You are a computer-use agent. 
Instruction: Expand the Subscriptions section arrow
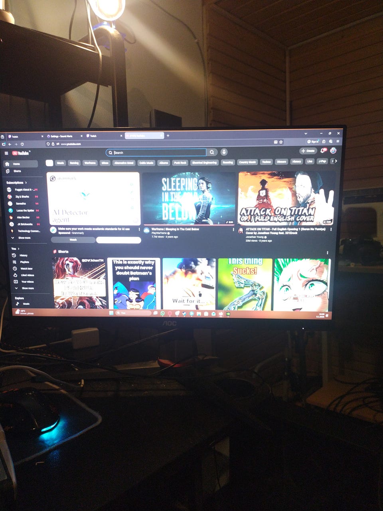pos(26,182)
